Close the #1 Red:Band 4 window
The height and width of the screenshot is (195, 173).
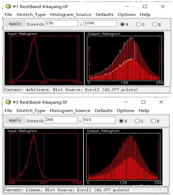[163, 6]
